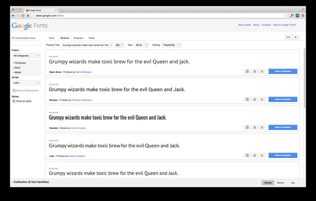
Task: Switch to the Paragraph preview tab
Action: tap(78, 38)
